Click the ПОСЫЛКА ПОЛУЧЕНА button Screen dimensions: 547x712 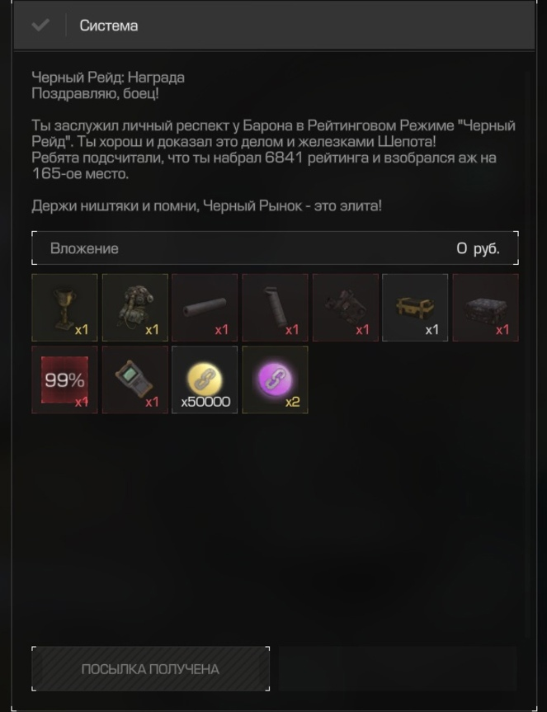click(x=151, y=669)
